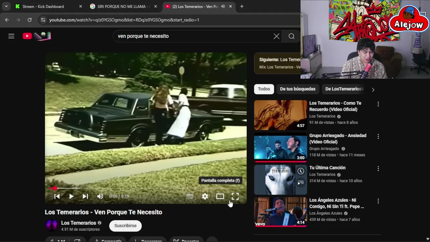View site information next to the URL
The image size is (430, 242).
pyautogui.click(x=43, y=20)
